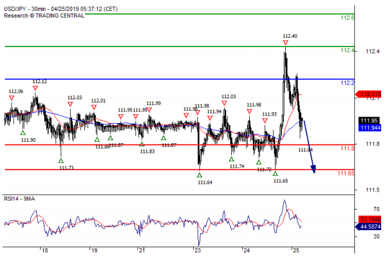Click the RSI14 - 9MA indicator label
The height and width of the screenshot is (256, 385).
[x=20, y=199]
